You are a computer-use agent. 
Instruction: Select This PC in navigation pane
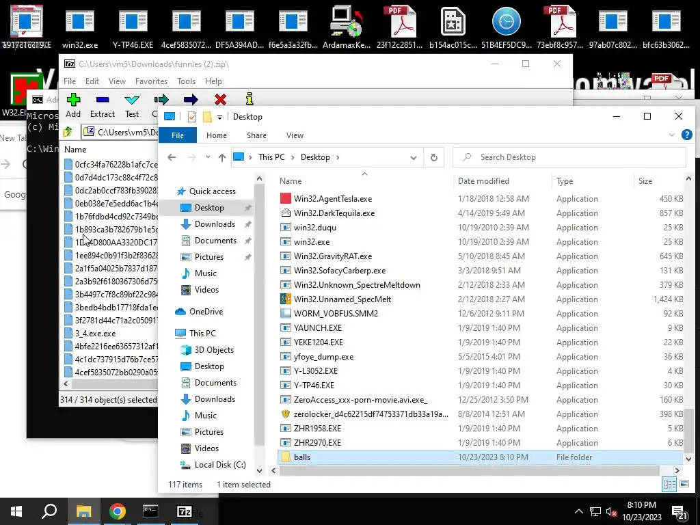(202, 334)
